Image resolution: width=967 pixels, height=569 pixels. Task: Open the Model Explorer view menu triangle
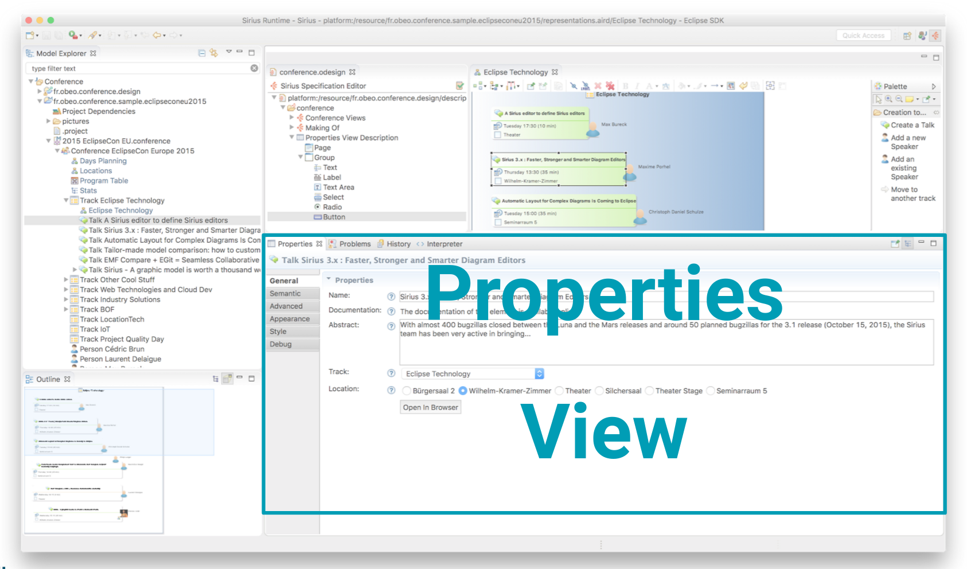pyautogui.click(x=229, y=52)
